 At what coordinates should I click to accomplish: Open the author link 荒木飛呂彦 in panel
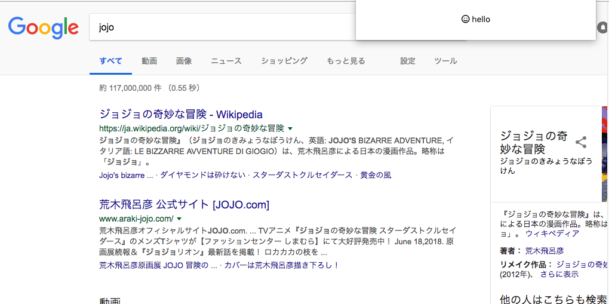coord(545,251)
